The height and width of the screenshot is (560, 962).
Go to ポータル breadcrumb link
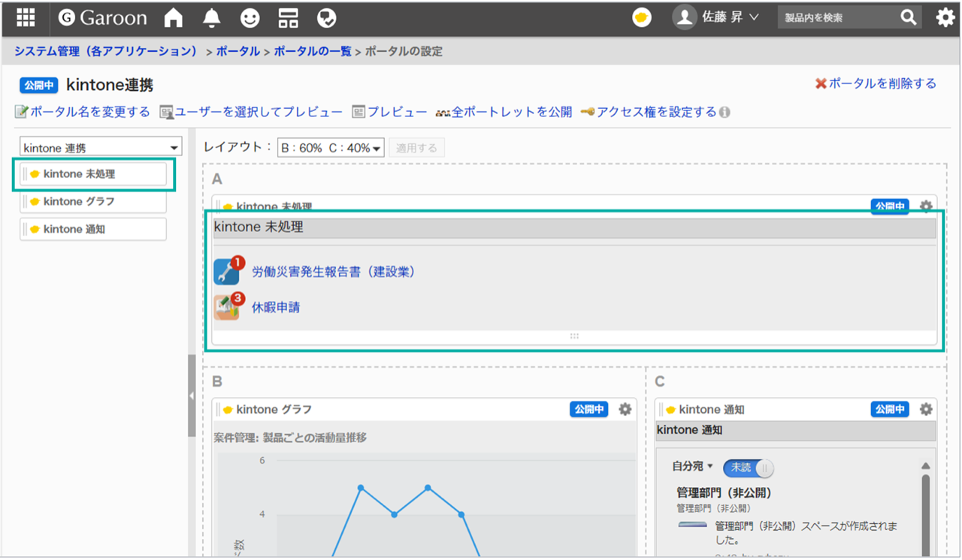237,52
